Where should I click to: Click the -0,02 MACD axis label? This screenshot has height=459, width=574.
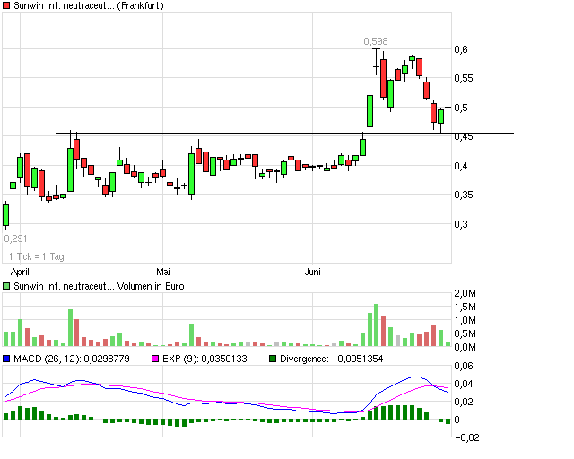click(467, 437)
